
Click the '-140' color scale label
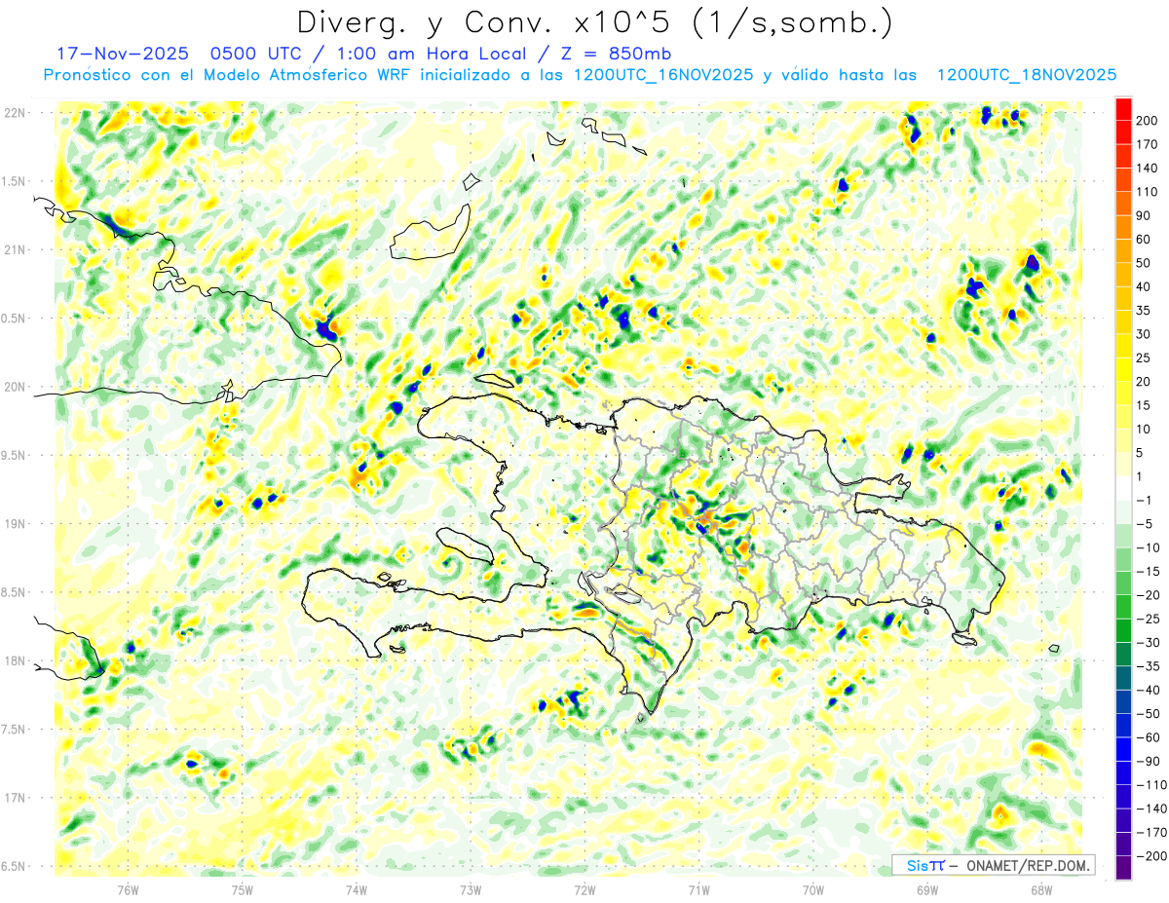point(1152,809)
